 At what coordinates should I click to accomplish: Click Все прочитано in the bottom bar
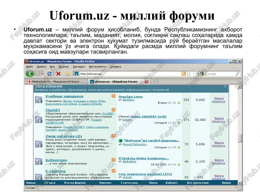[198, 183]
